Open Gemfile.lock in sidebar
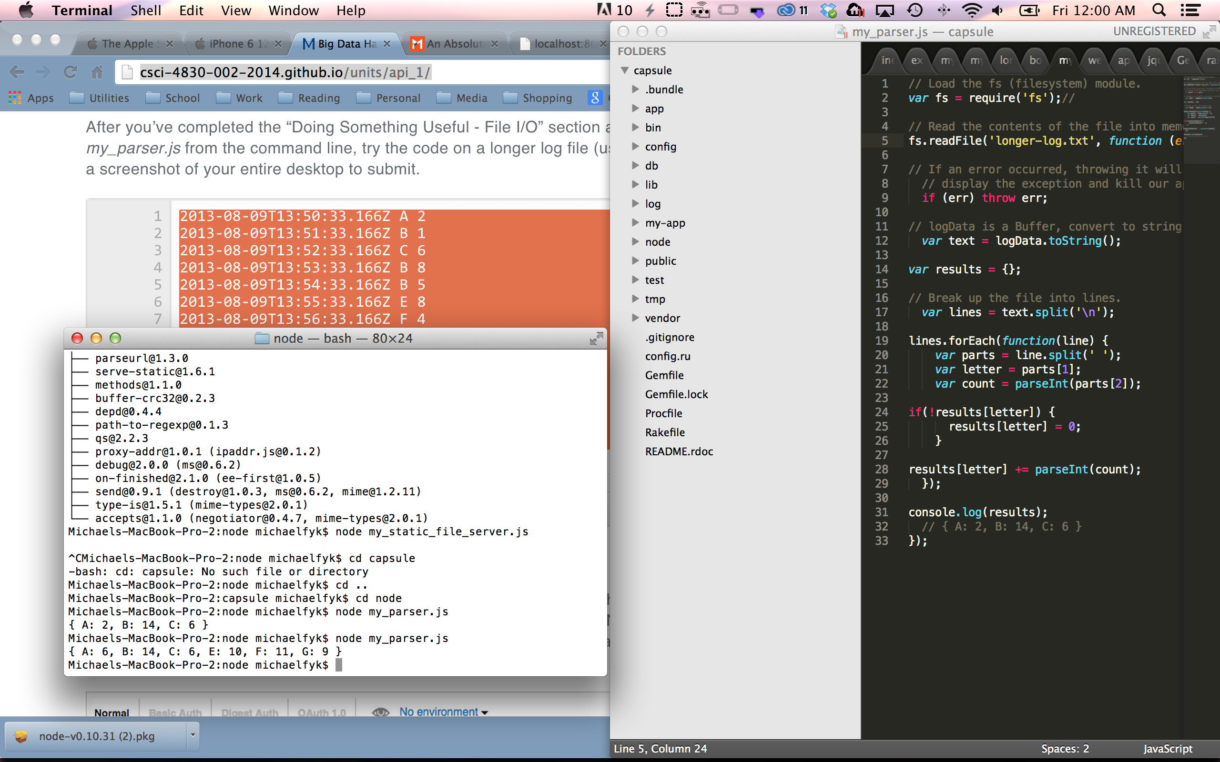Viewport: 1220px width, 762px height. pos(676,394)
